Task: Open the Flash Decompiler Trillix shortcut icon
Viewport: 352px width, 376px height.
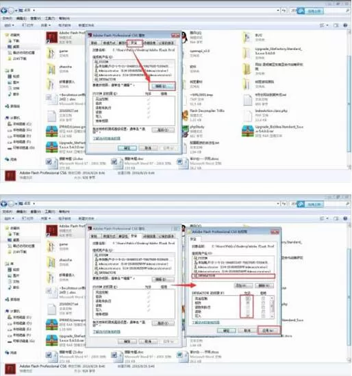Action: [185, 115]
